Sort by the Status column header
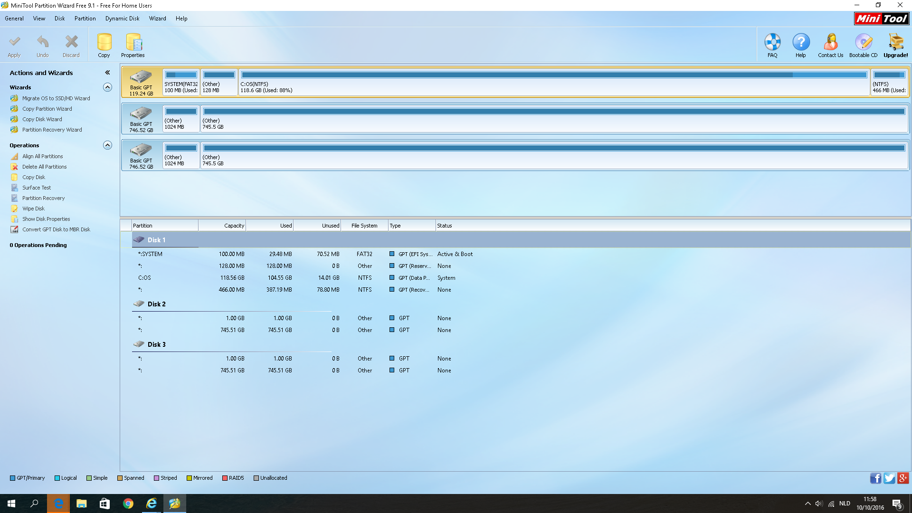 point(673,226)
